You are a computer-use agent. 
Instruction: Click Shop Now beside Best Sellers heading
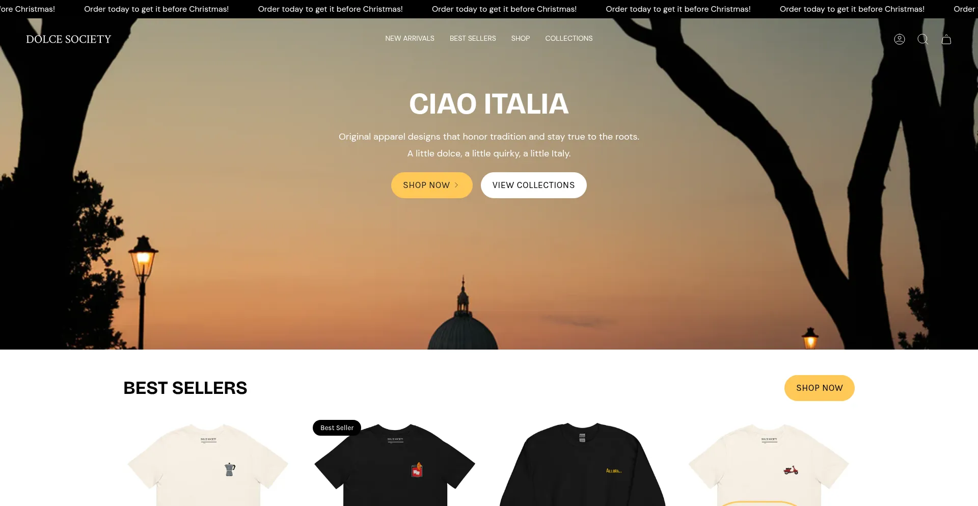(x=819, y=388)
